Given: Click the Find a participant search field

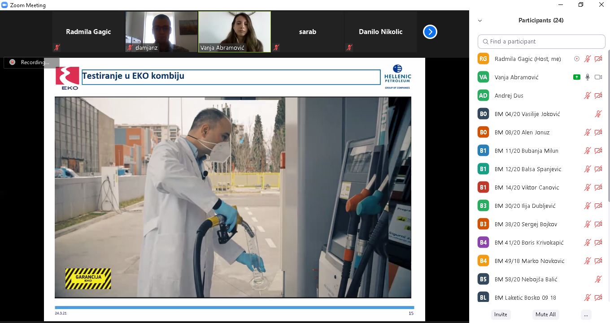Looking at the screenshot, I should coord(541,42).
